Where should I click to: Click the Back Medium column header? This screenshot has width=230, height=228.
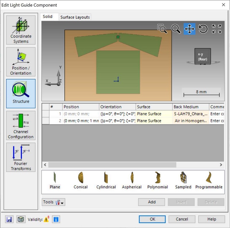click(191, 107)
